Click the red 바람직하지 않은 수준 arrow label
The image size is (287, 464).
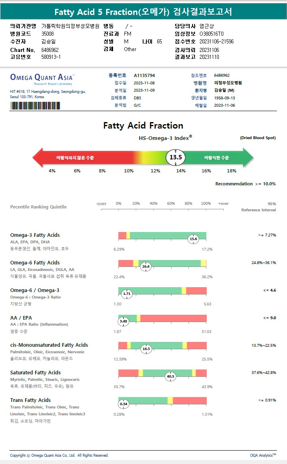75,157
